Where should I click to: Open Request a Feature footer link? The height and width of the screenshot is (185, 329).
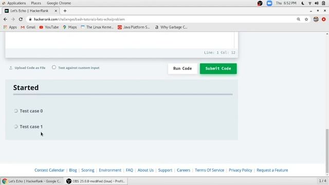point(272,170)
